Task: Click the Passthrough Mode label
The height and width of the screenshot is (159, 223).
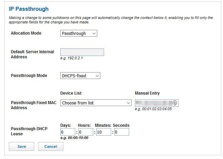Action: click(x=29, y=76)
